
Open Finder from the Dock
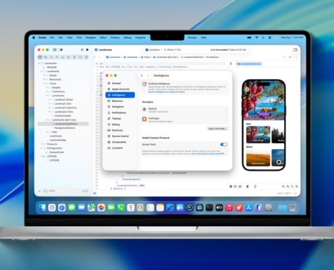point(42,207)
